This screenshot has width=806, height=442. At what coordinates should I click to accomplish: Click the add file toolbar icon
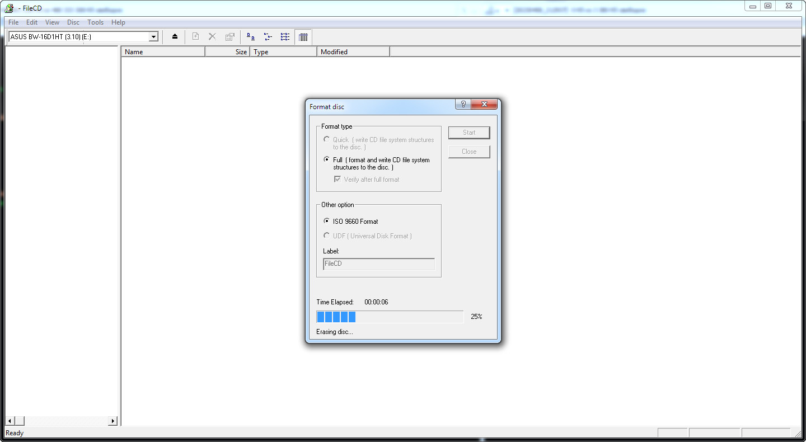click(x=195, y=37)
